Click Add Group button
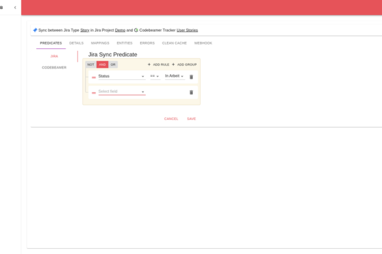 184,65
